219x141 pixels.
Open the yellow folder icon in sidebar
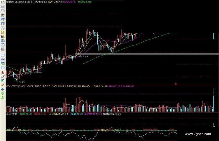pyautogui.click(x=3, y=32)
